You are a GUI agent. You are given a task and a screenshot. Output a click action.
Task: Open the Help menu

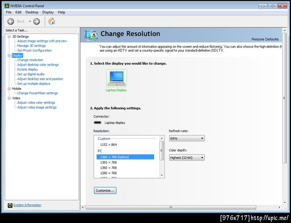(x=62, y=12)
